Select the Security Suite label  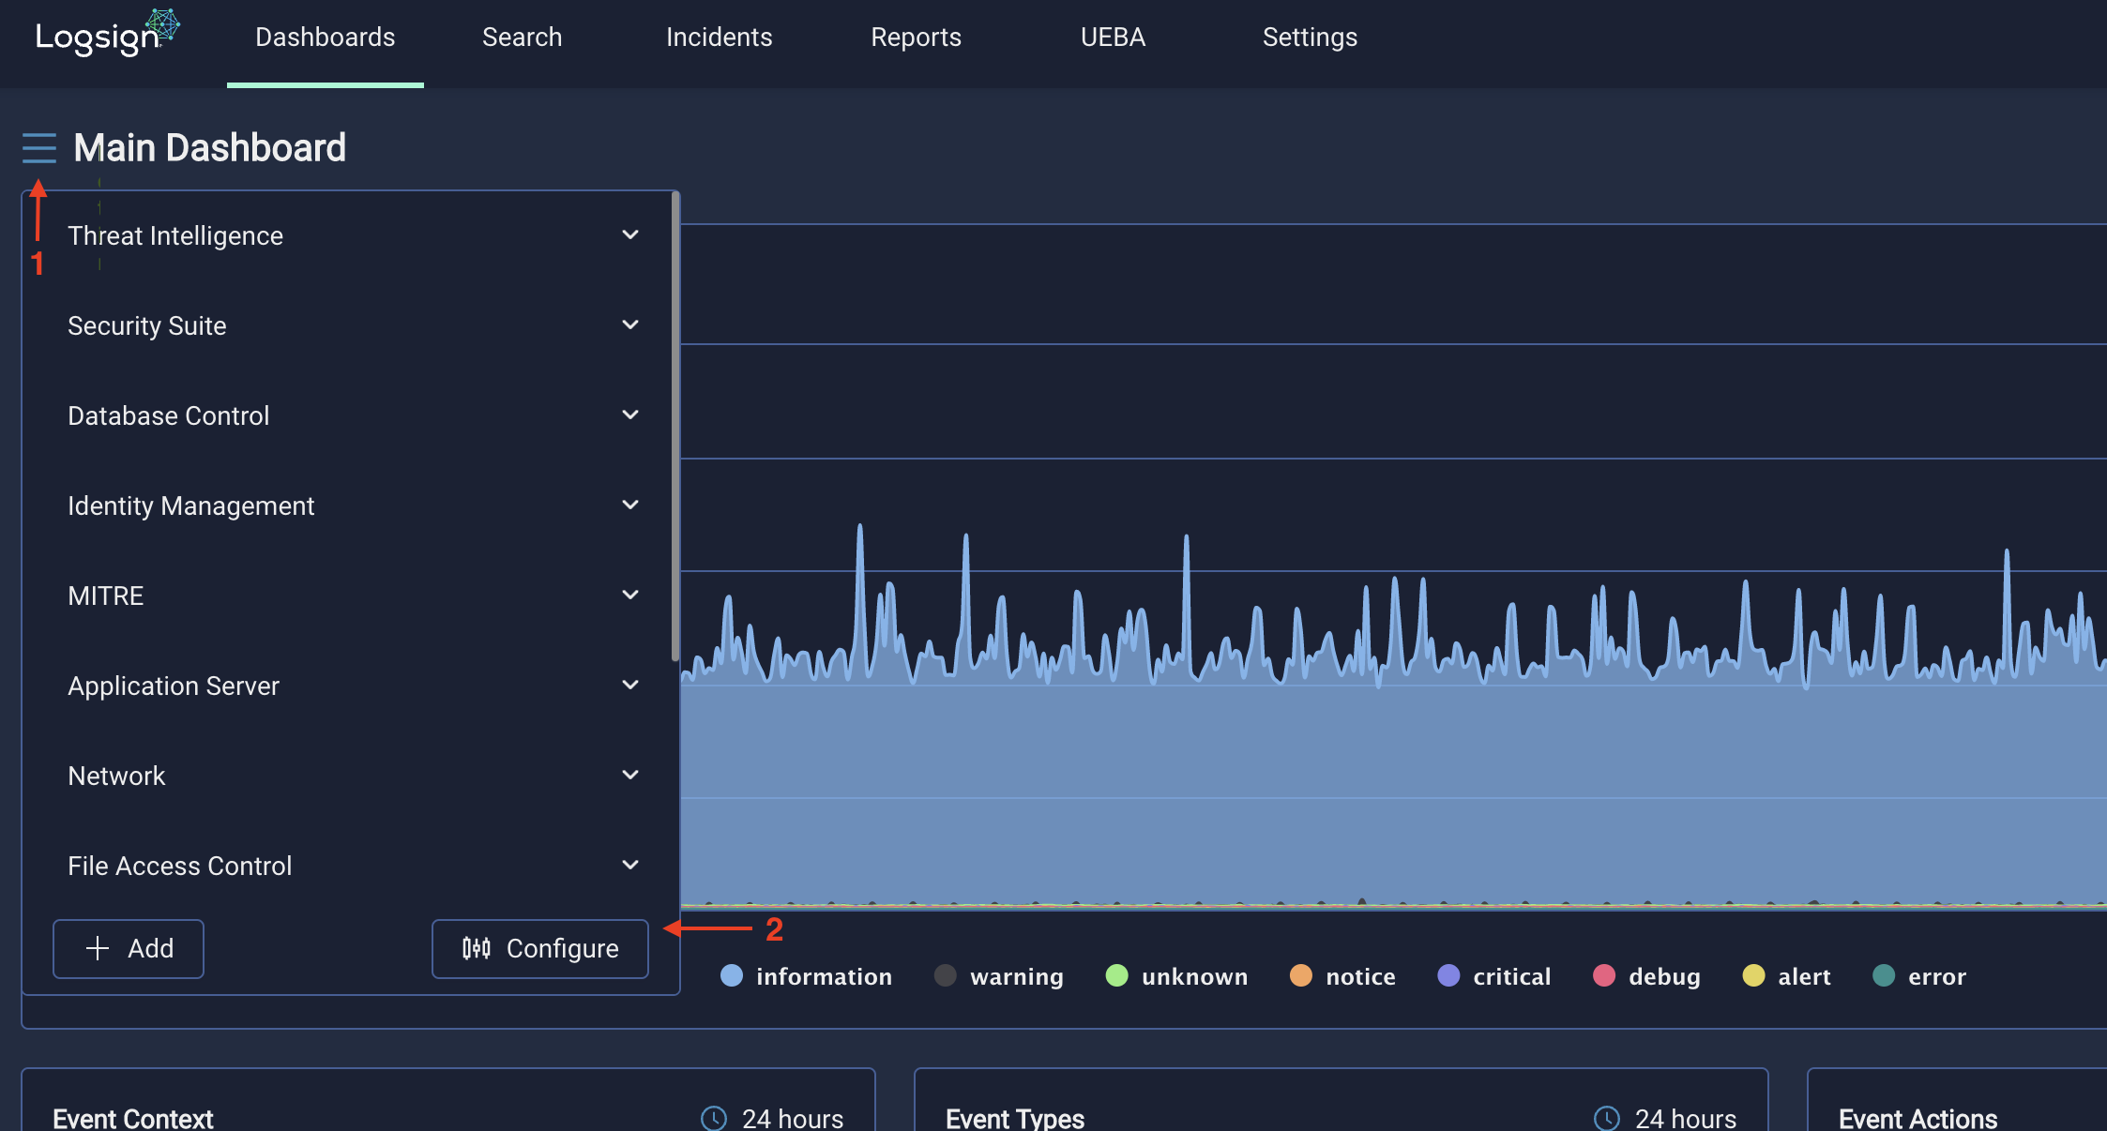147,325
